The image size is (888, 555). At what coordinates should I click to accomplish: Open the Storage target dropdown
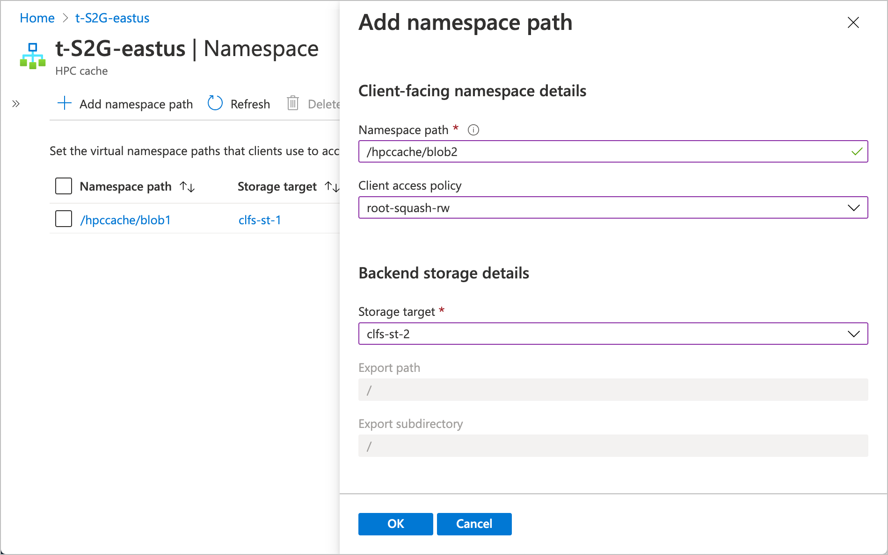853,334
